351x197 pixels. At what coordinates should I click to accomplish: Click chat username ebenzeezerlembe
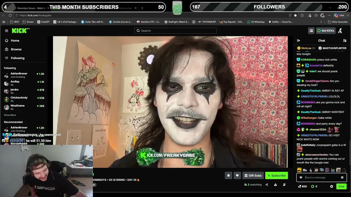tap(316, 155)
